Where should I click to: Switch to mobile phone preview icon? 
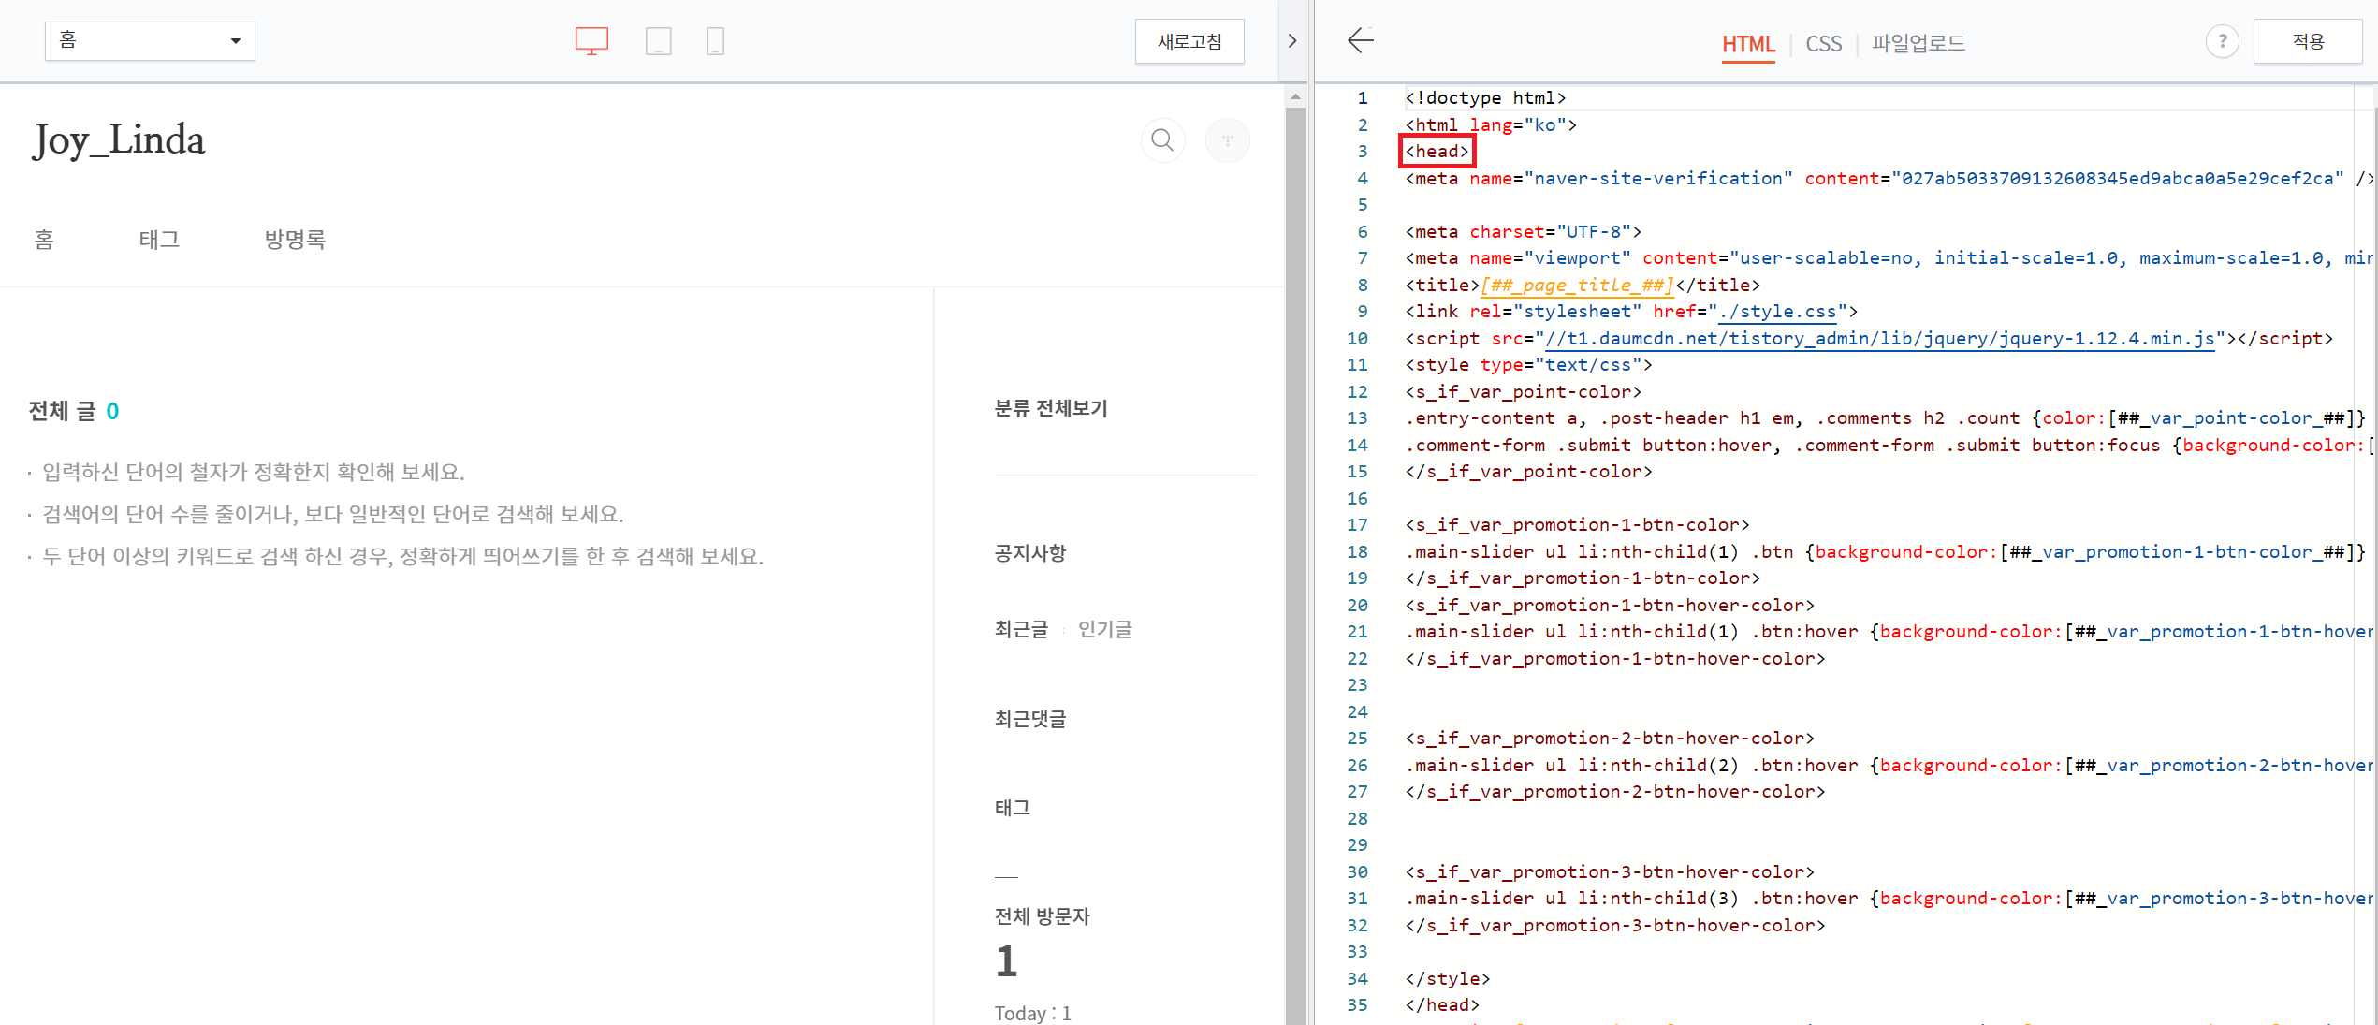coord(715,41)
